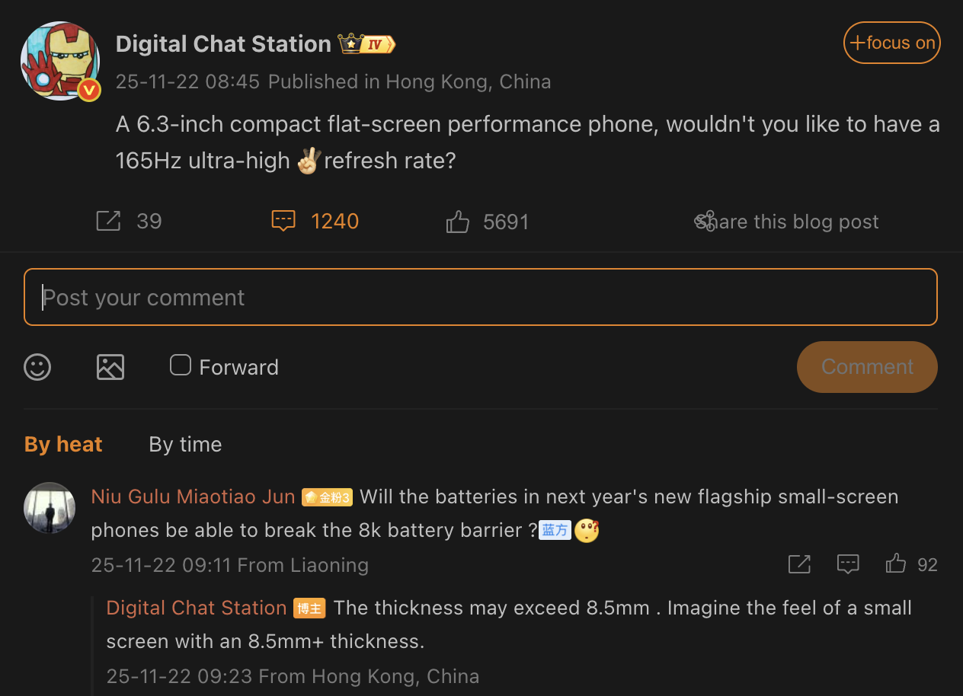Click the image attachment icon
Viewport: 963px width, 696px height.
(110, 367)
